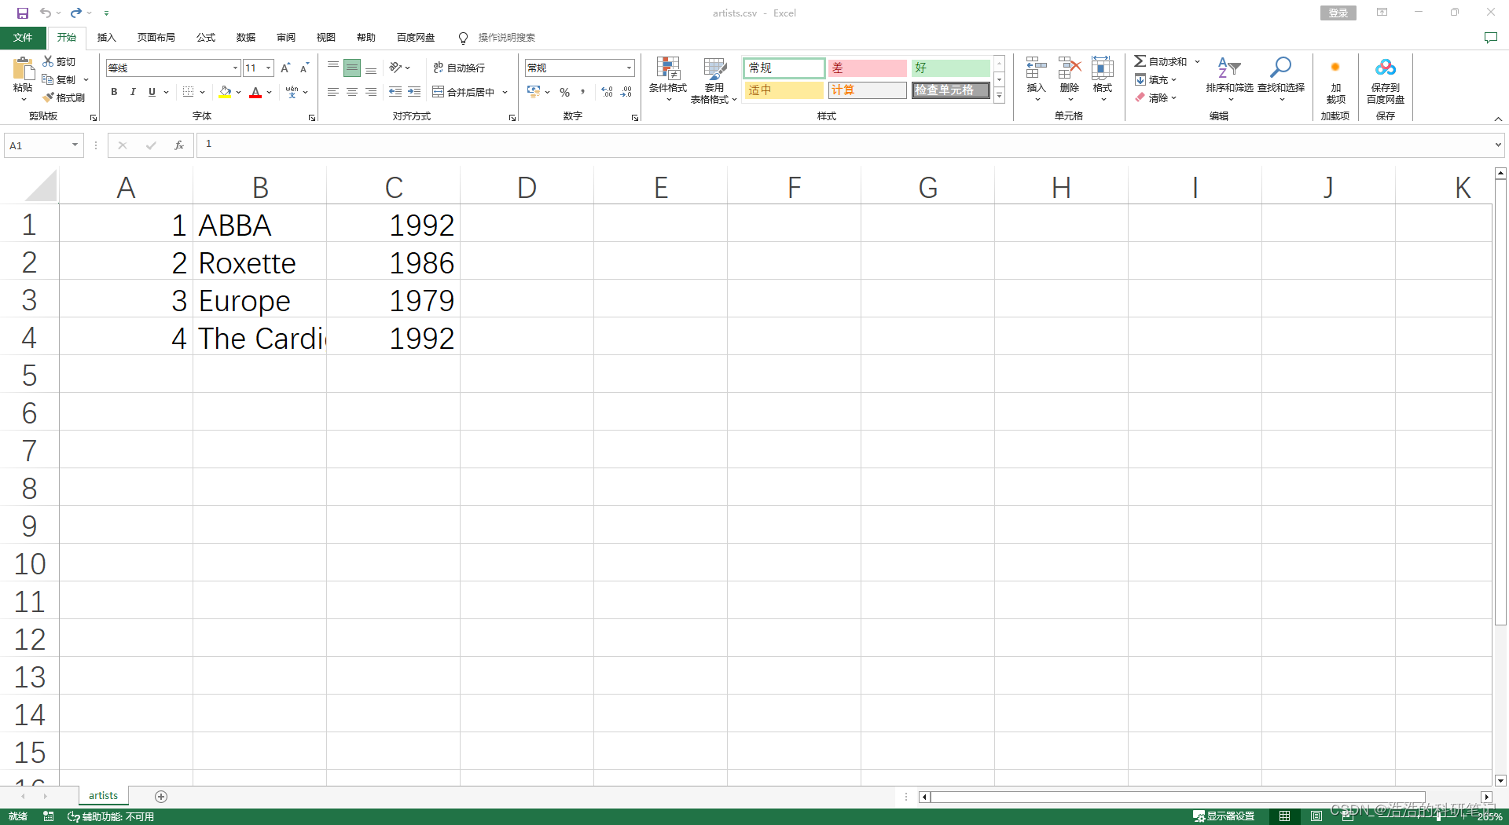Add a new sheet with plus icon

161,797
